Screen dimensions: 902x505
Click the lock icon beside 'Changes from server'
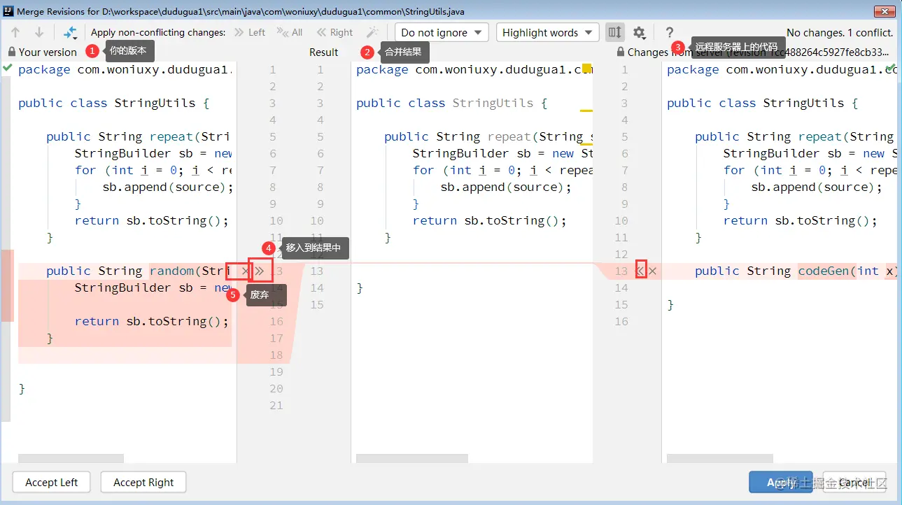click(x=621, y=52)
